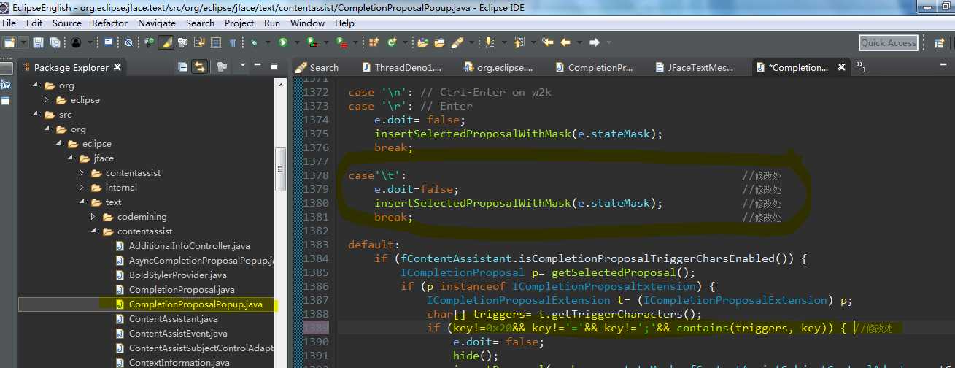The image size is (955, 368).
Task: Click the Open Task folder icon
Action: 440,42
